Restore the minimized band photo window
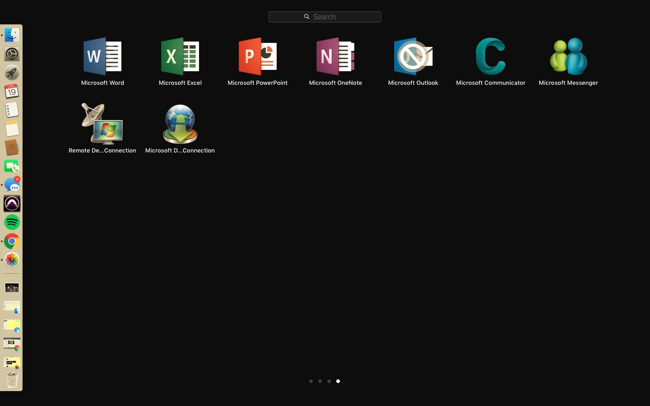The height and width of the screenshot is (406, 650). click(x=12, y=288)
